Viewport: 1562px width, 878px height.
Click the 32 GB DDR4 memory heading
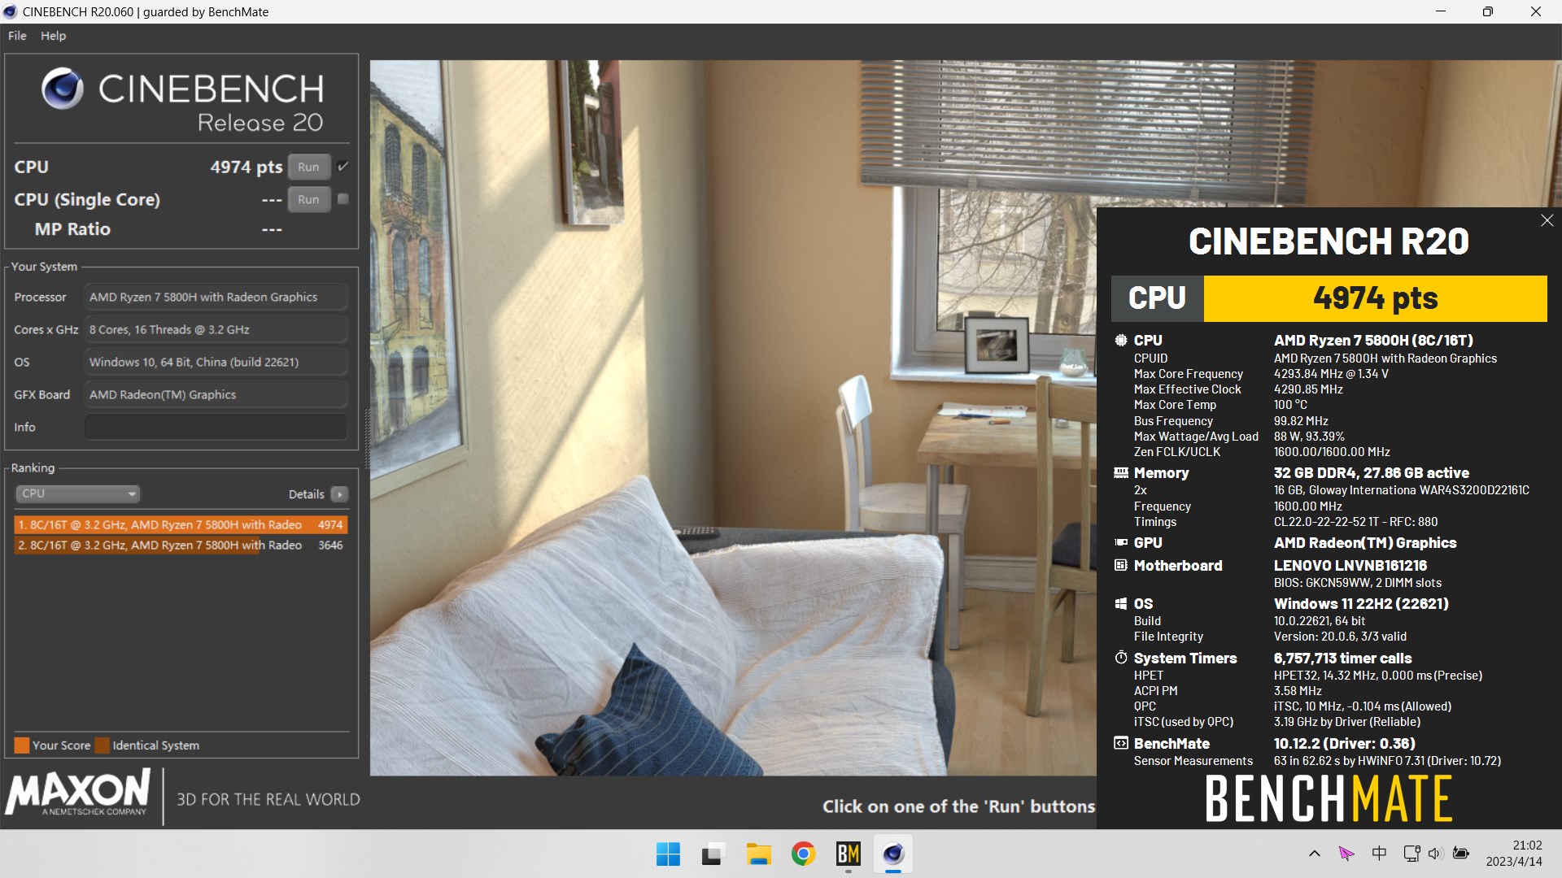coord(1372,472)
